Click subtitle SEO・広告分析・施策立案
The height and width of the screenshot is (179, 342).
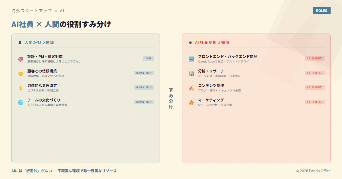[x=215, y=105]
